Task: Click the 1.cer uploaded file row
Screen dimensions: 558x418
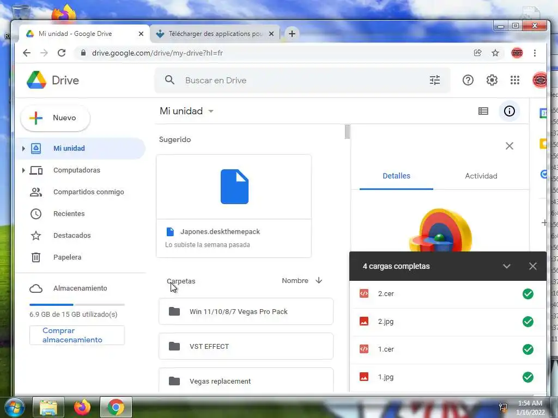Action: pos(448,349)
